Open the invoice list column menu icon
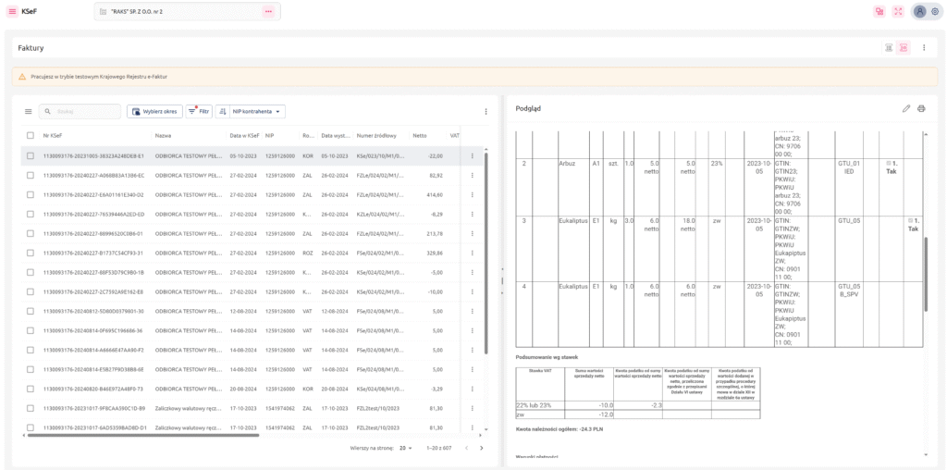The image size is (947, 470). (x=28, y=111)
